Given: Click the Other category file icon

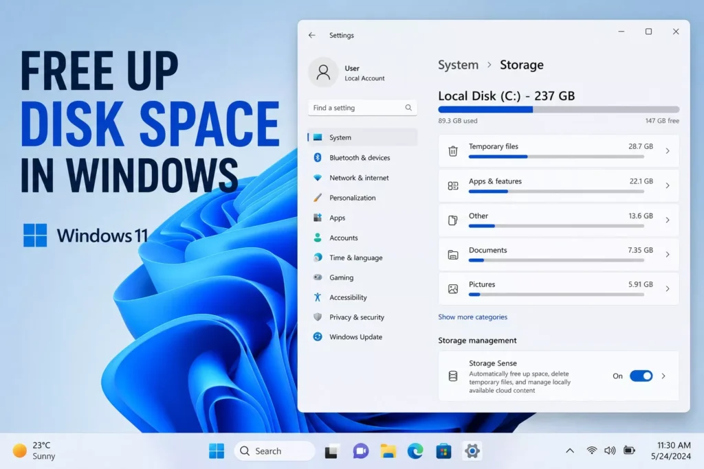Looking at the screenshot, I should 453,220.
